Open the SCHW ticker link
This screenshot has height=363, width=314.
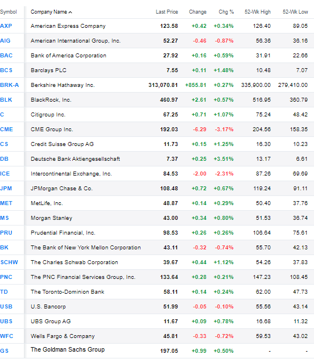pos(9,262)
